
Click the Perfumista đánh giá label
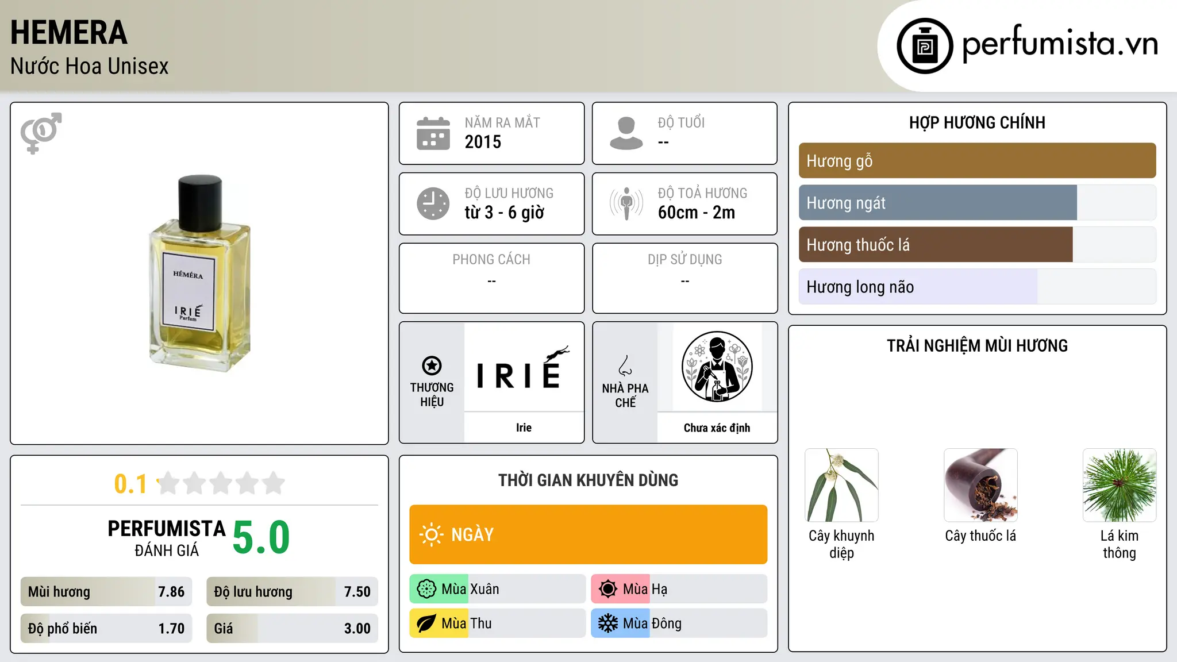167,538
